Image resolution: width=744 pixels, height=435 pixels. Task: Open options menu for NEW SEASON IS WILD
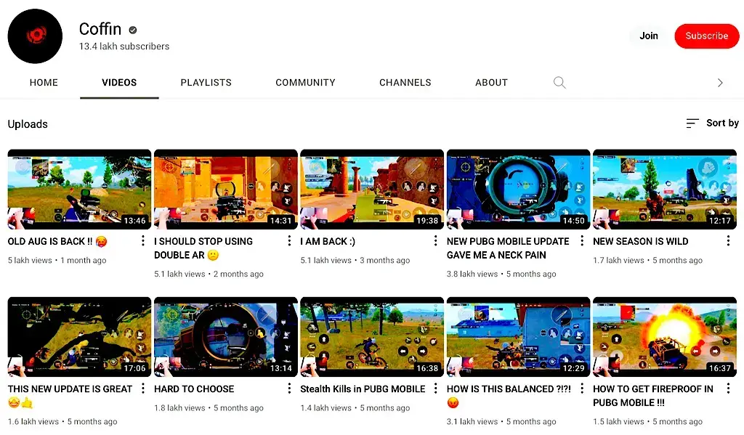[x=728, y=241]
